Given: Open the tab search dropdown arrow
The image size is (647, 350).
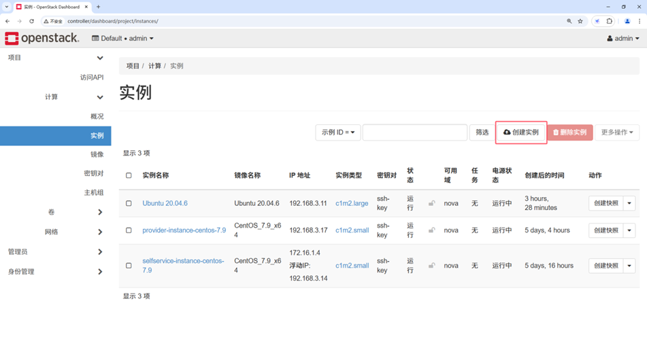Looking at the screenshot, I should pyautogui.click(x=7, y=7).
